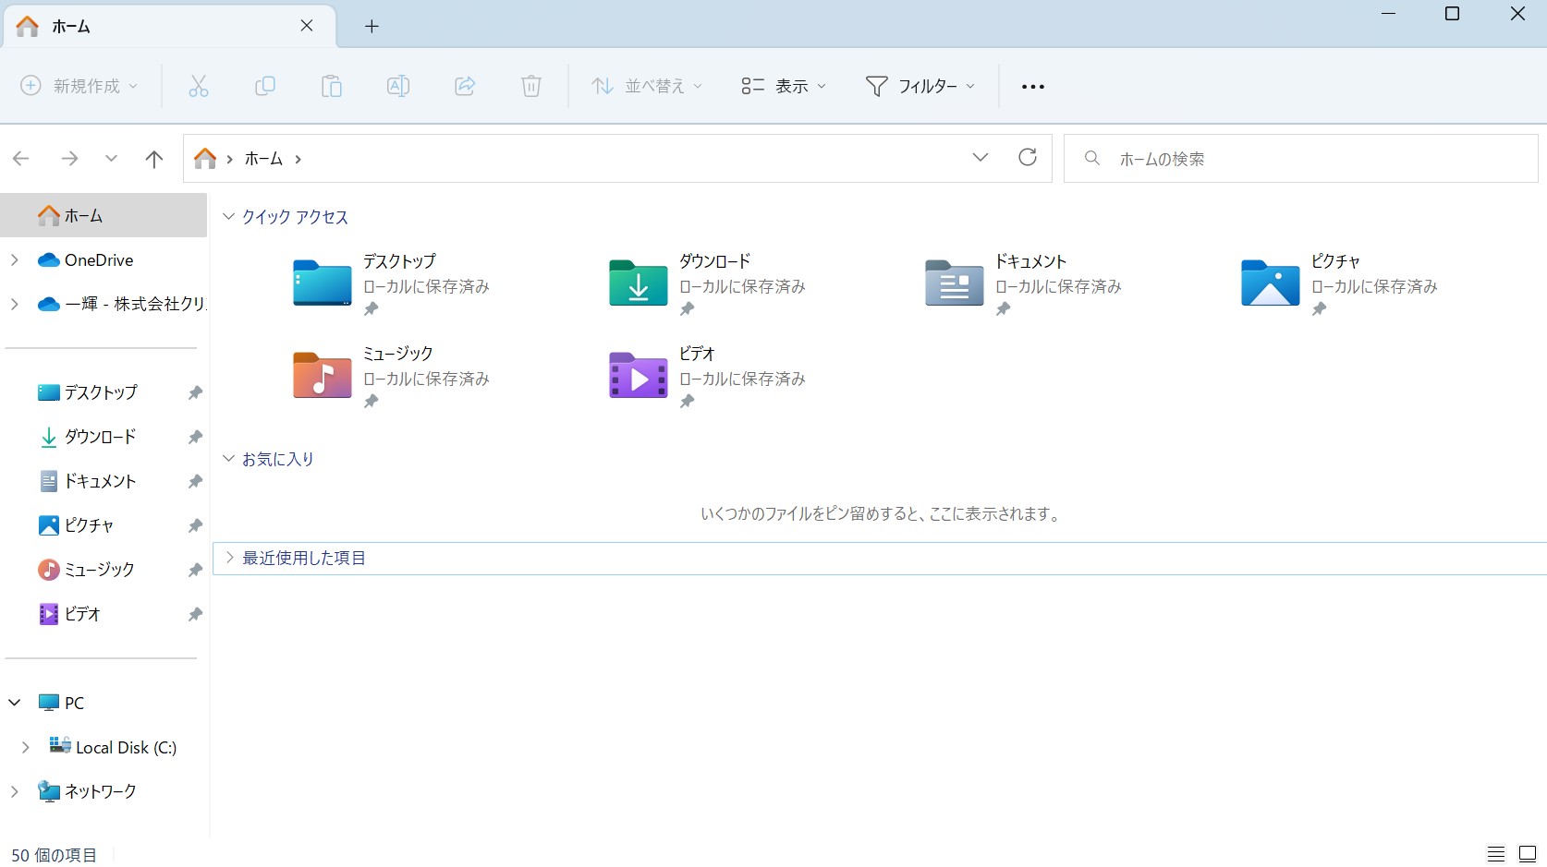The height and width of the screenshot is (867, 1547).
Task: Click the Delete trash can icon
Action: pos(530,86)
